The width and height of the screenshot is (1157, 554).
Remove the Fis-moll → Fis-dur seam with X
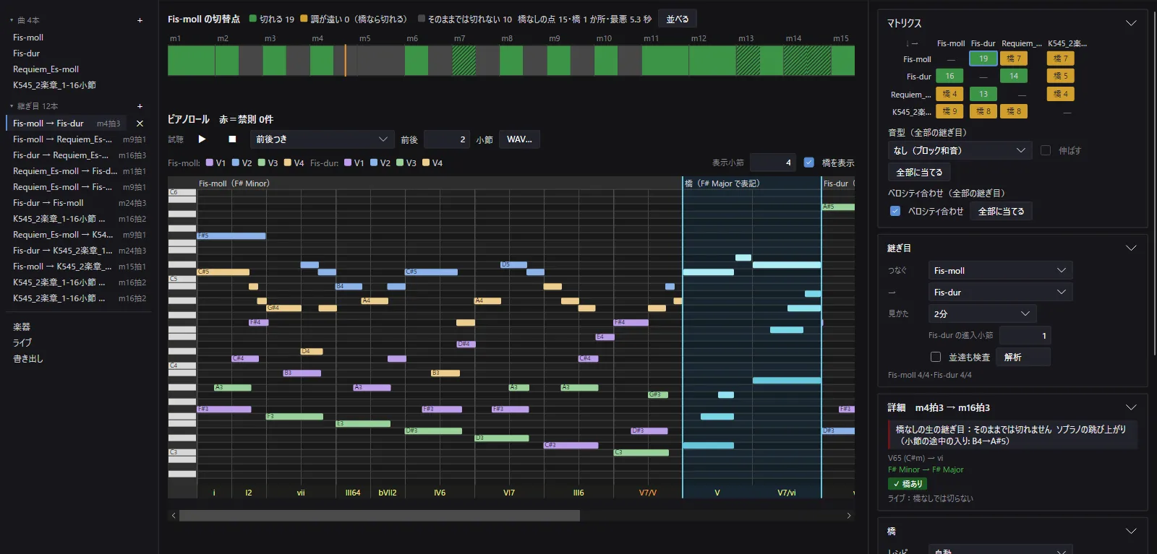[140, 124]
